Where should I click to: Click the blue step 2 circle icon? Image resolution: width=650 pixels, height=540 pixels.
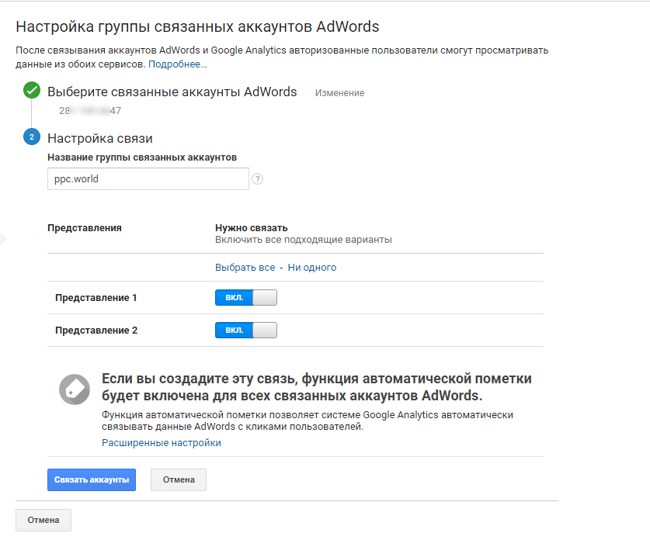pyautogui.click(x=32, y=137)
